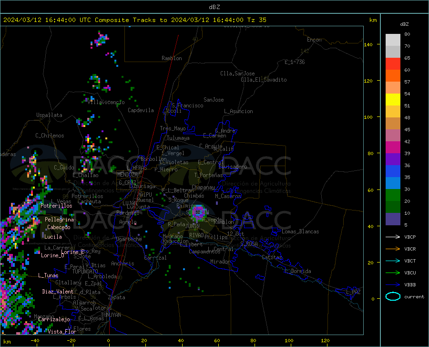Screen dimensions: 429x347
Task: Click the Tres_Mayo map label
Action: click(x=173, y=128)
